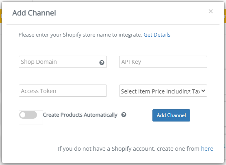The image size is (226, 165).
Task: Open the Get Details link
Action: point(157,35)
